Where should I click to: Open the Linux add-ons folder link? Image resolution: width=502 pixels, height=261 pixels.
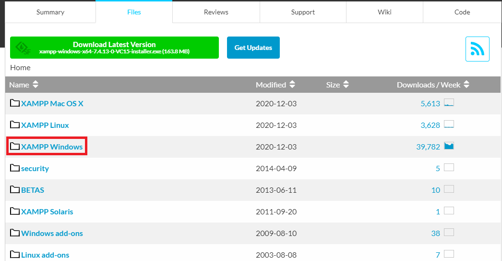(x=45, y=255)
